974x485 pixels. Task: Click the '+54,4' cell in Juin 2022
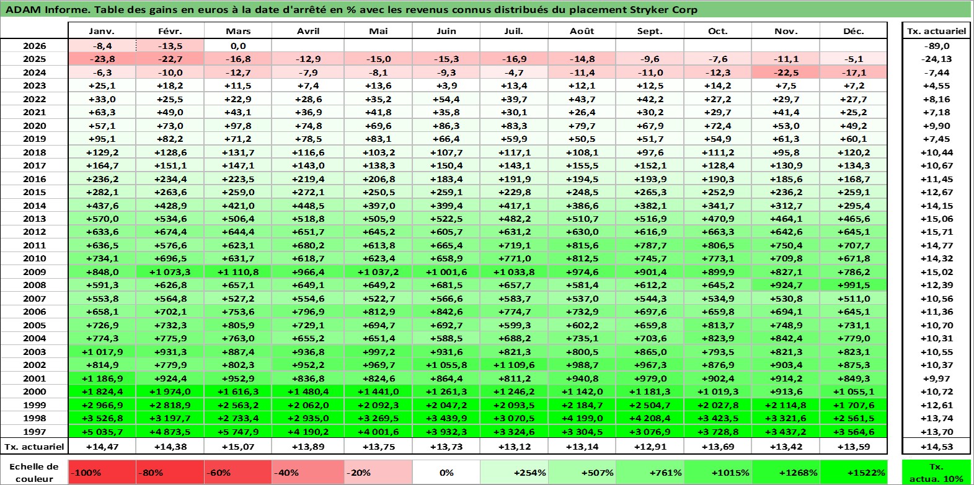446,99
